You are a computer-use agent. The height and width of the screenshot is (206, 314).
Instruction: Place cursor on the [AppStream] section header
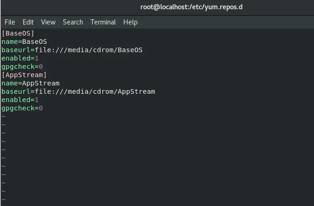[x=24, y=75]
